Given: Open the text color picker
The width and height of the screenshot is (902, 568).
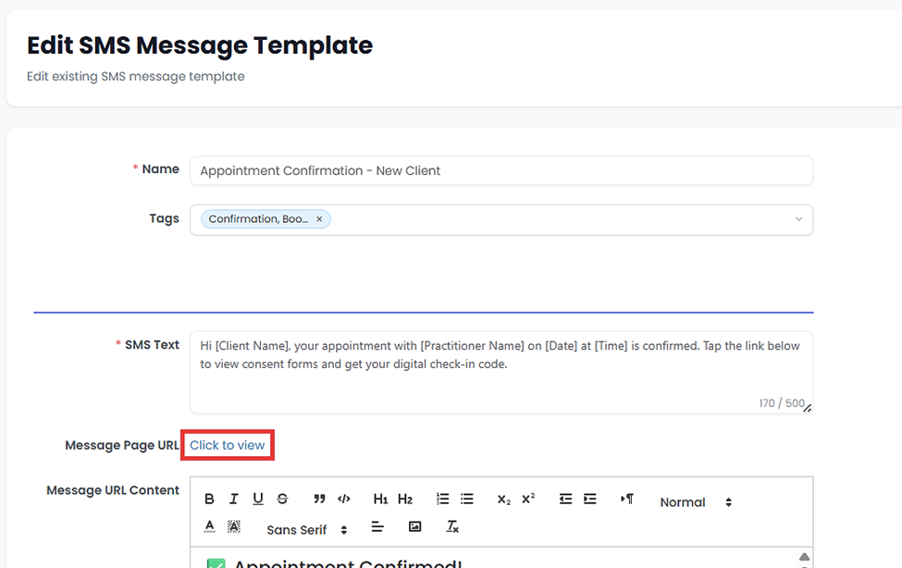Looking at the screenshot, I should tap(209, 527).
